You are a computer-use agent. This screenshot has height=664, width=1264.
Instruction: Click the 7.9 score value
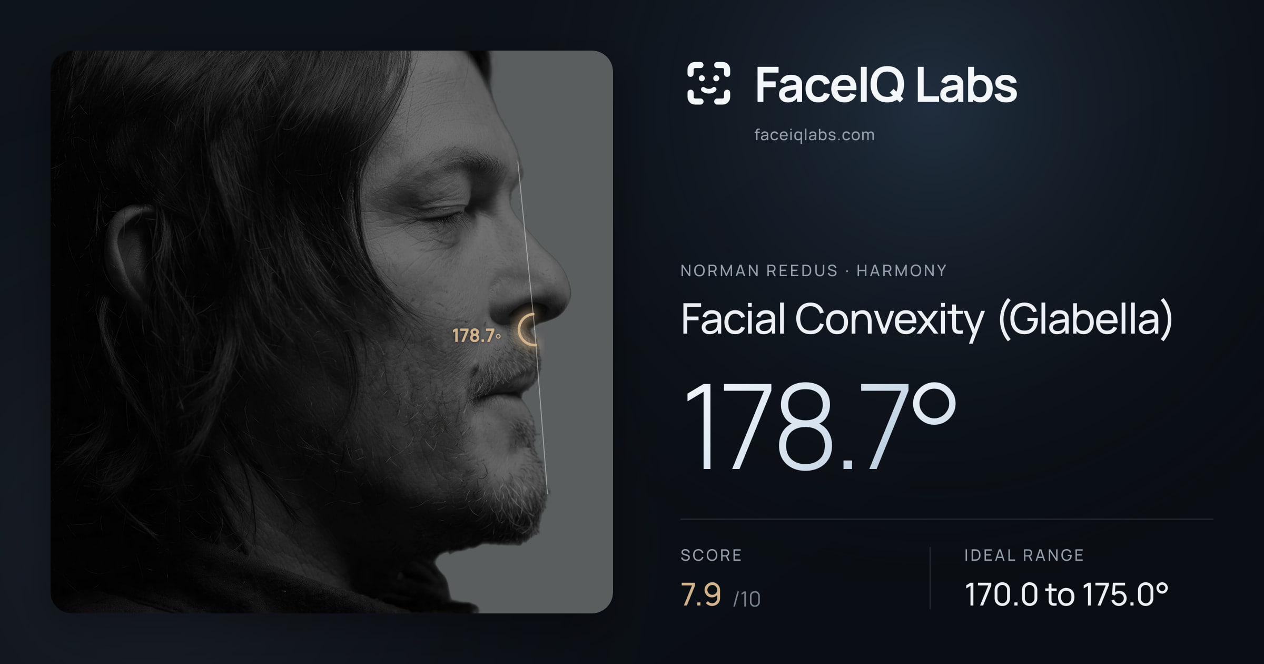(x=700, y=595)
